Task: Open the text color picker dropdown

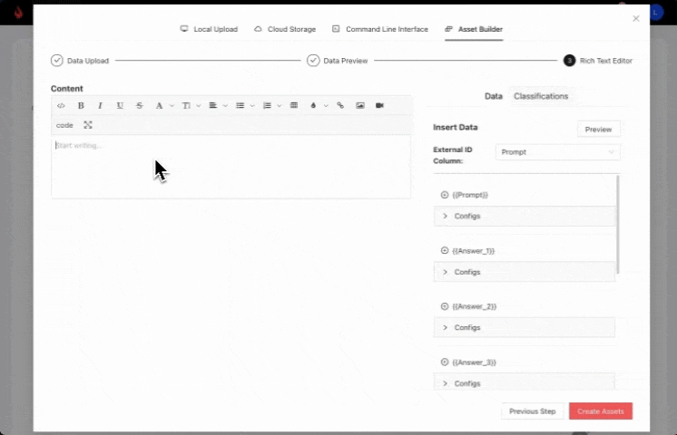Action: tap(162, 105)
